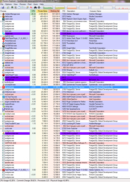The image size is (130, 182).
Task: Collapse the punto.exe tree node
Action: 1,128
